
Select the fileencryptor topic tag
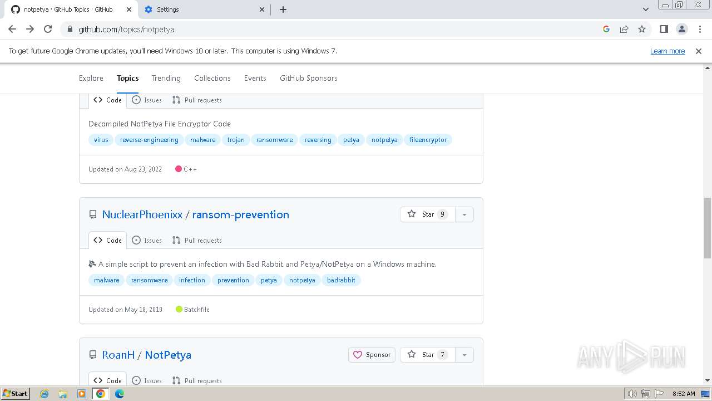click(x=428, y=140)
